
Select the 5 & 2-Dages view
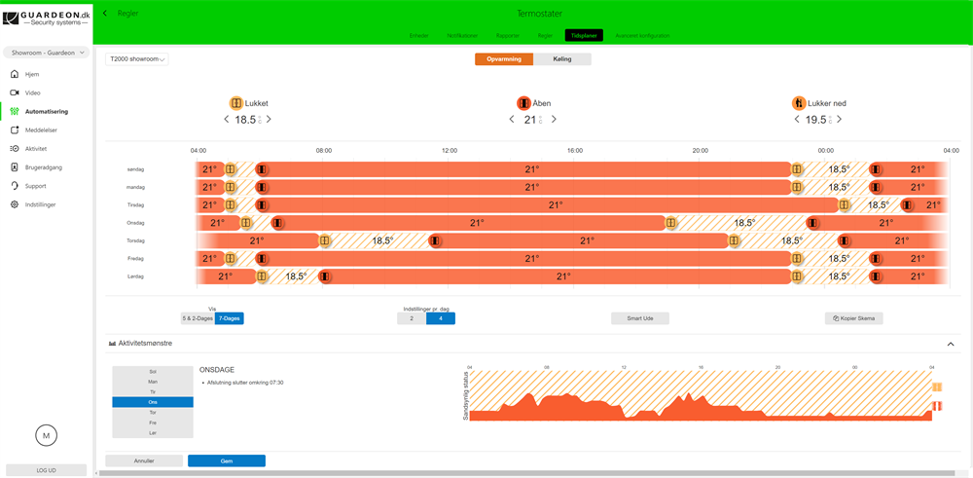(x=198, y=318)
